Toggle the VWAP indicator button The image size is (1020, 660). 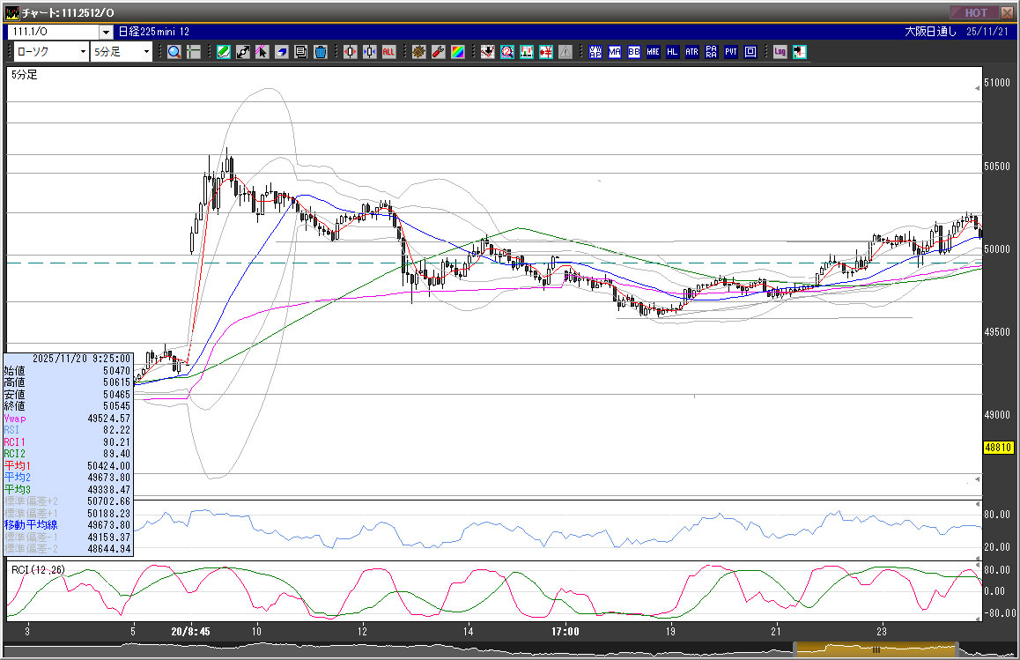pos(595,52)
